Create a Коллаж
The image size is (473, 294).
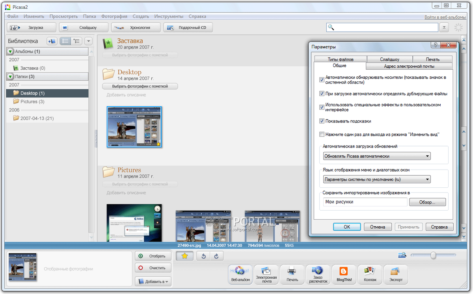pyautogui.click(x=369, y=275)
